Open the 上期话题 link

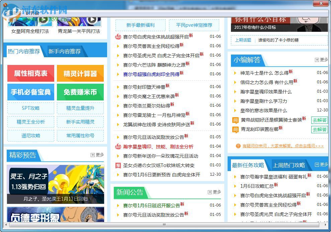coord(243,41)
